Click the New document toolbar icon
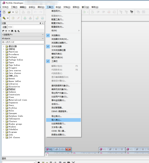This screenshot has width=149, height=163. 4,12
